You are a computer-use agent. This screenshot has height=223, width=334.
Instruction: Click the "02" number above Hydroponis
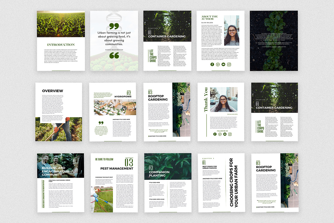click(x=129, y=93)
